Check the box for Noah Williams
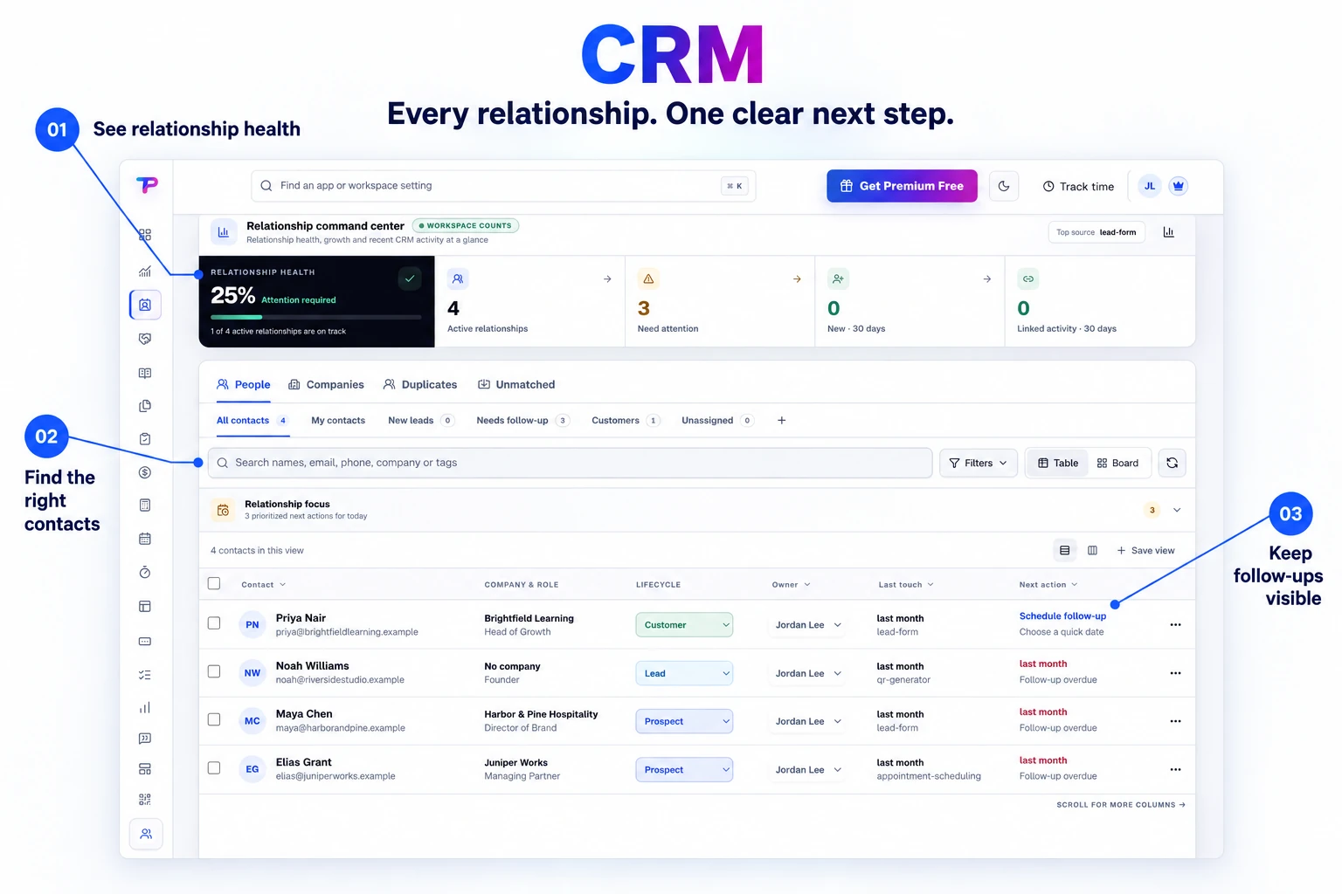 click(214, 671)
